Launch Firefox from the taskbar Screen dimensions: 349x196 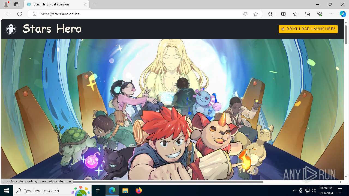139,191
